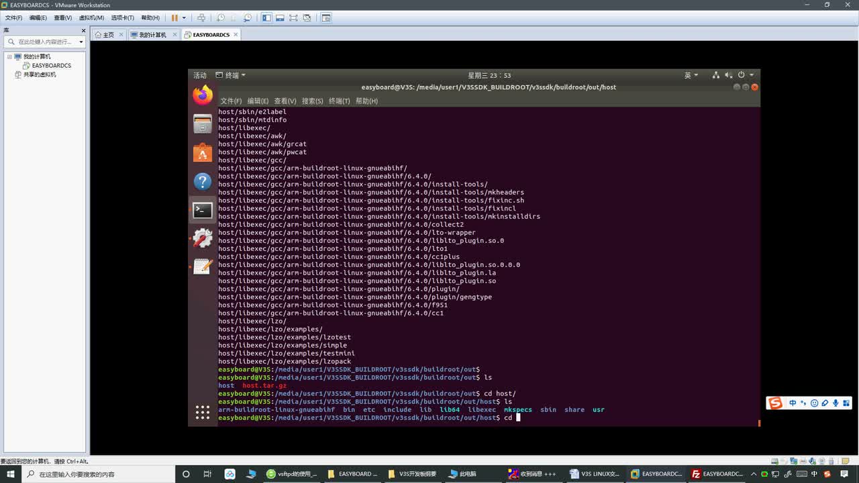This screenshot has height=483, width=859.
Task: Click host.tar.gz in the terminal output
Action: click(264, 386)
